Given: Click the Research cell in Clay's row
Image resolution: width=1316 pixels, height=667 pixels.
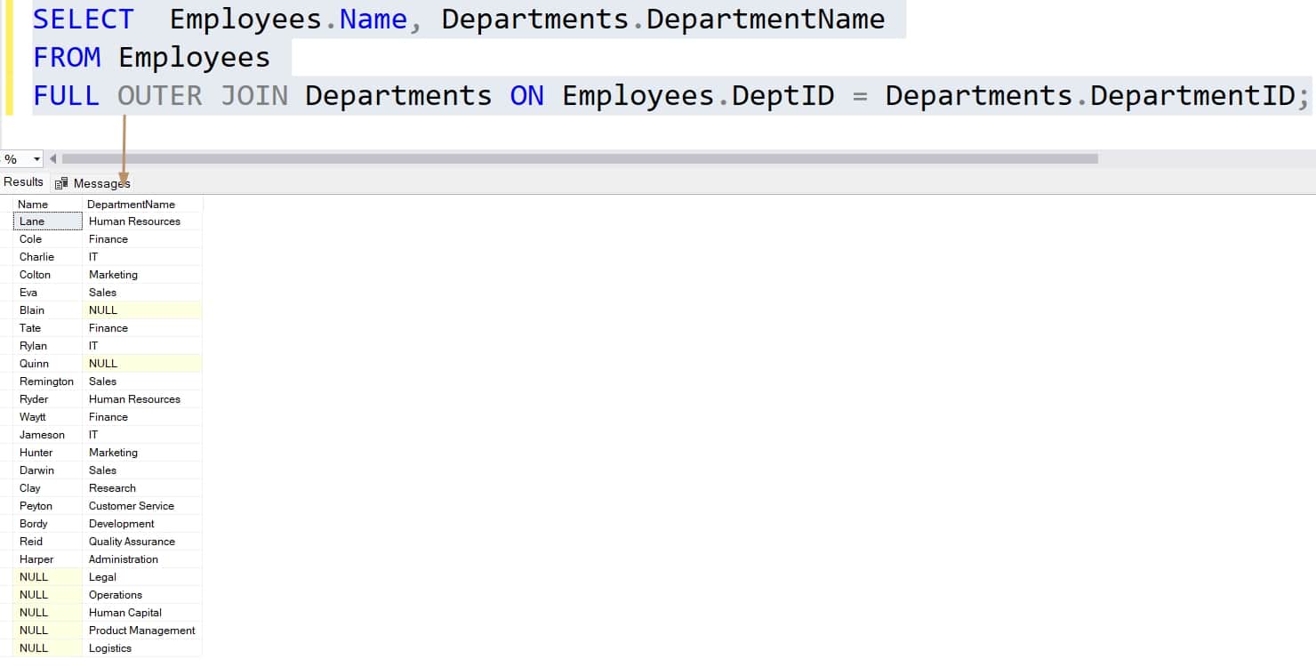Looking at the screenshot, I should [112, 487].
